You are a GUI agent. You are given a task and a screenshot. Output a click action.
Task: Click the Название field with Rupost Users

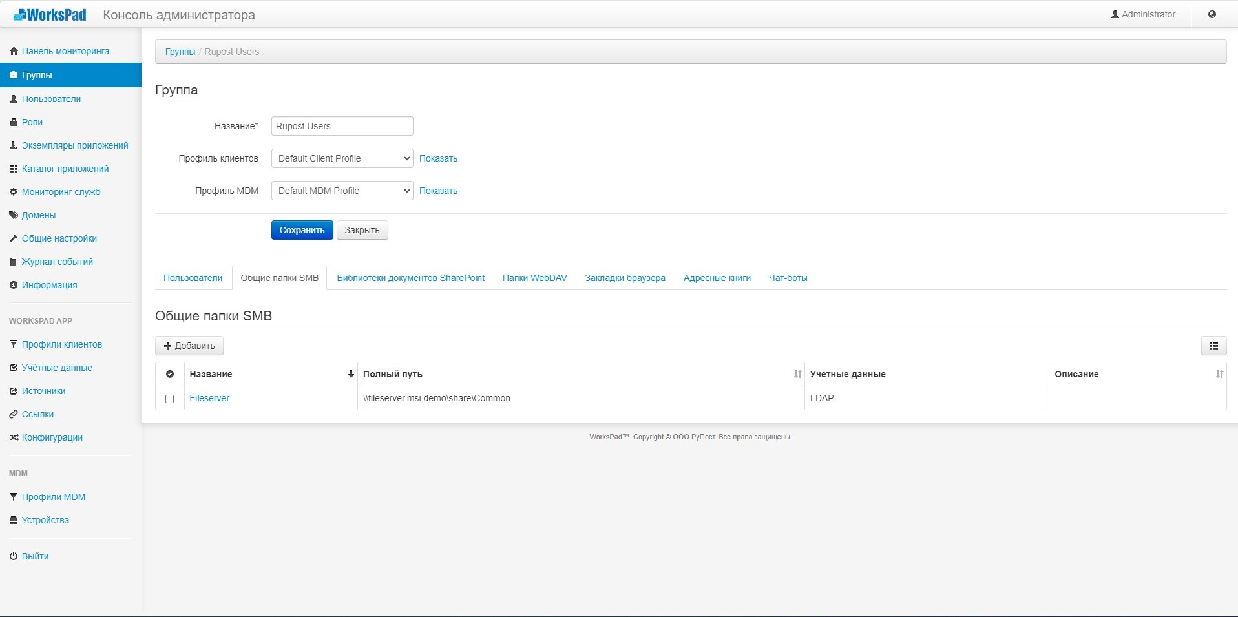click(x=342, y=126)
